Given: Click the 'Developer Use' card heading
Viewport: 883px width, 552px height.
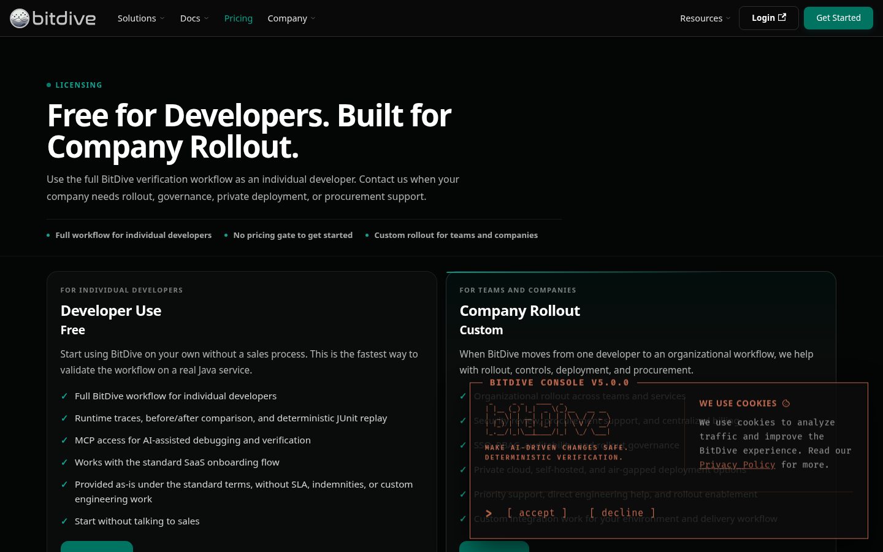Looking at the screenshot, I should 111,311.
